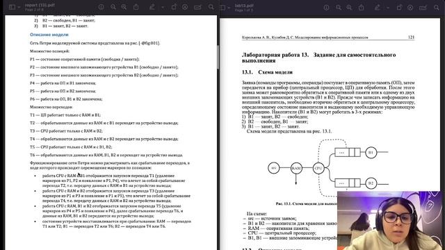The image size is (445, 250).
Task: Open highlight color dropdown in report (13).pdf window
Action: click(x=163, y=8)
